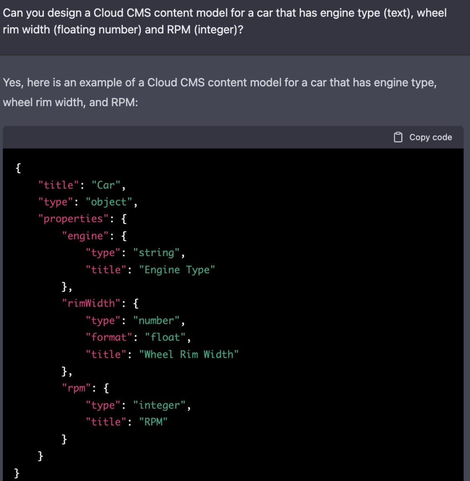
Task: Click the "properties" key in code block
Action: pos(73,219)
